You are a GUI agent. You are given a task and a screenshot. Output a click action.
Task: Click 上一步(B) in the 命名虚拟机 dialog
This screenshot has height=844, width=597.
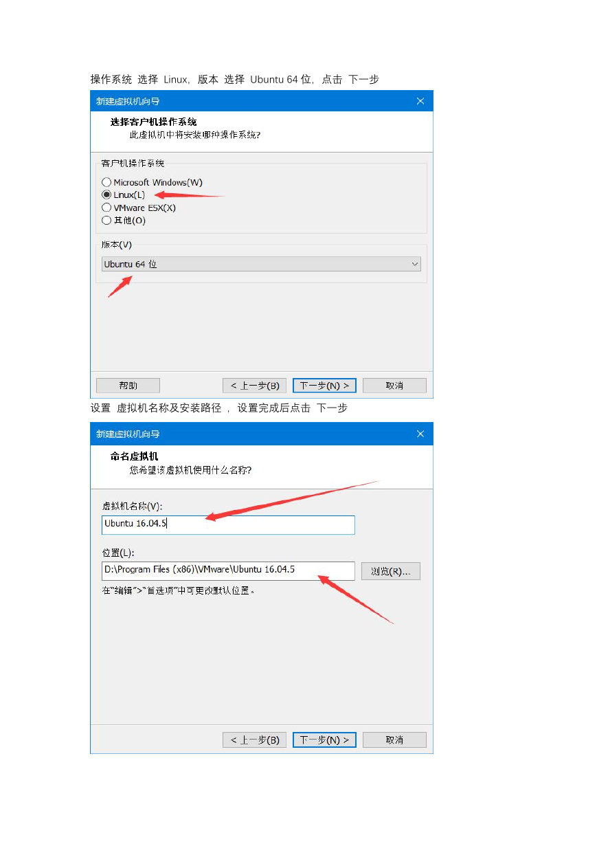254,740
